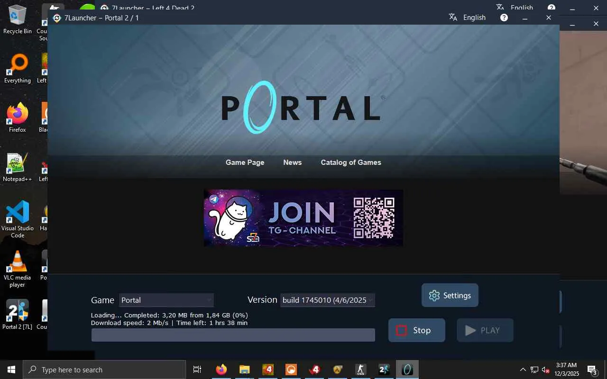Switch to the Half-Life lambda taskbar icon
Viewport: 607px width, 379px height.
pos(338,370)
